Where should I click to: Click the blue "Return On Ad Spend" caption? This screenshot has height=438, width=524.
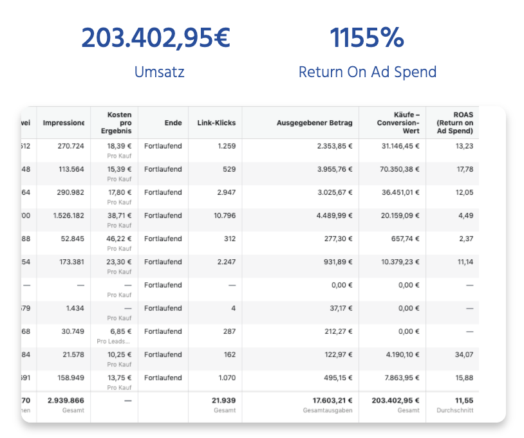367,72
